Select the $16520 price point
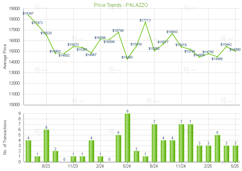 (x=46, y=35)
